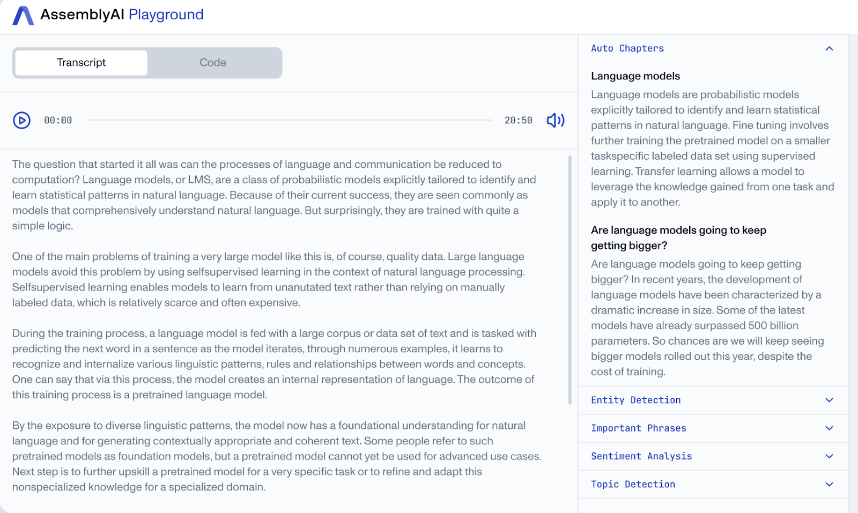The height and width of the screenshot is (513, 858).
Task: Click the audio progress slider track
Action: point(289,121)
